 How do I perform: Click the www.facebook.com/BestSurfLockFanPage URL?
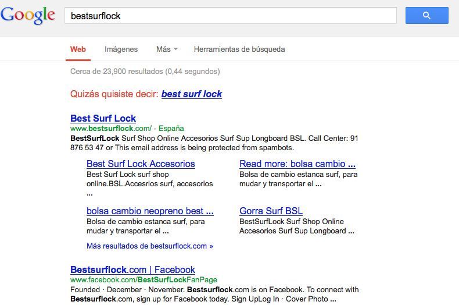tap(144, 280)
